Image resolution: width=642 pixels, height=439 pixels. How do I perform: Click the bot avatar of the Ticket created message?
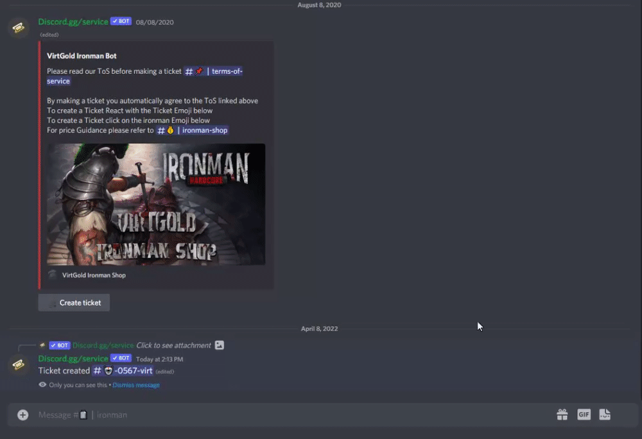19,365
